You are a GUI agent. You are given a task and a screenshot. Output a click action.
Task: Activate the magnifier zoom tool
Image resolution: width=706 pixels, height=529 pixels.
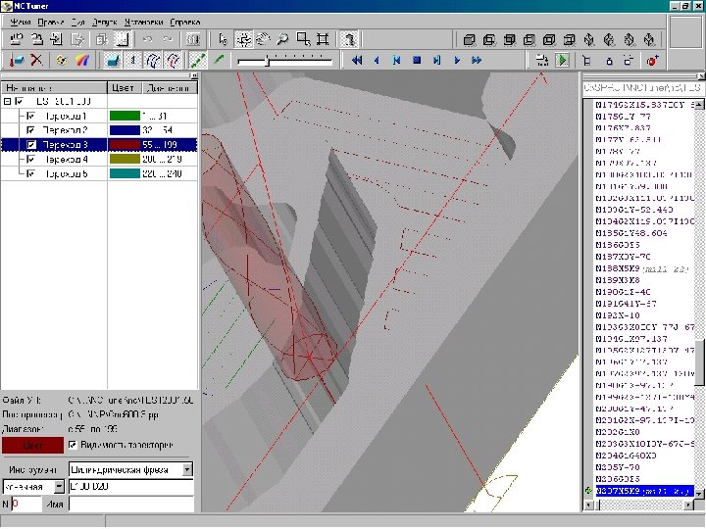[x=282, y=40]
